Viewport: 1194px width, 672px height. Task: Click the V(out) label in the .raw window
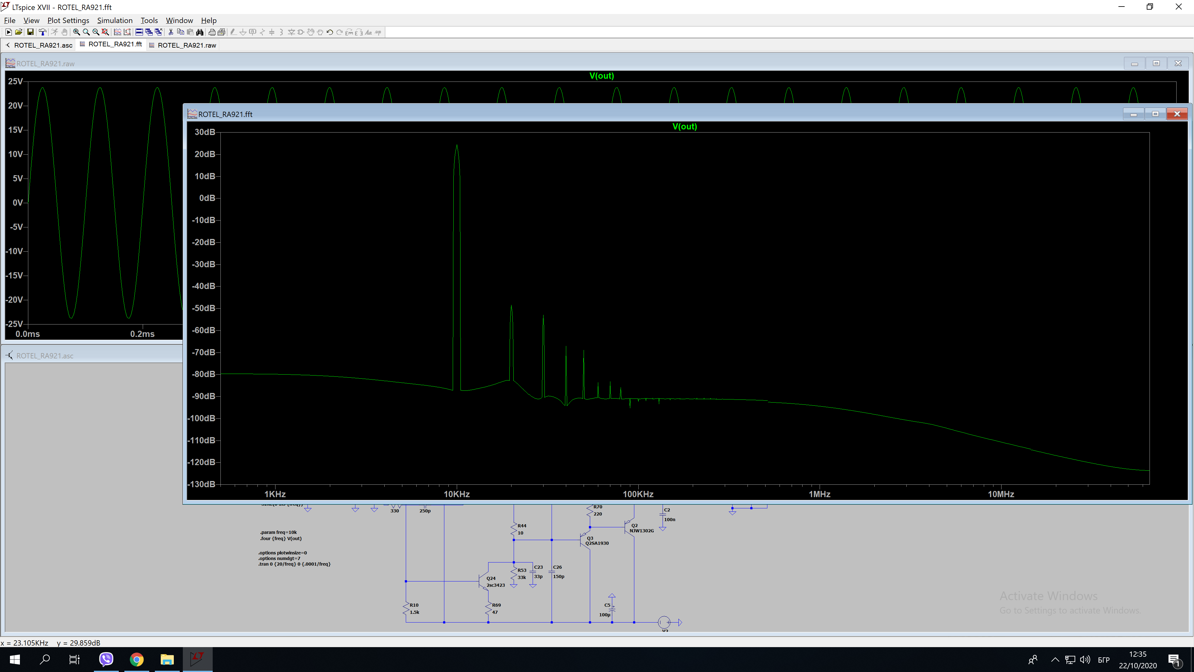point(602,76)
